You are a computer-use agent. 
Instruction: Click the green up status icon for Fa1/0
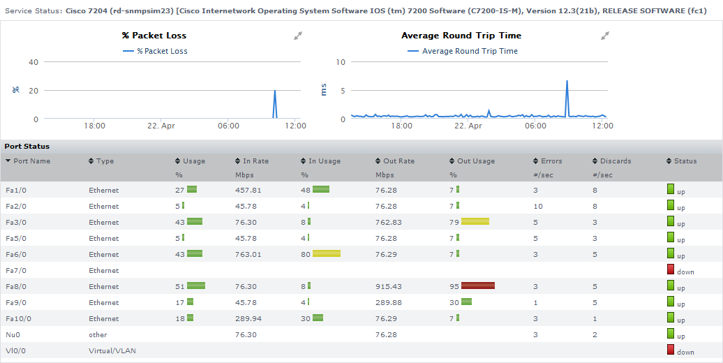click(671, 189)
